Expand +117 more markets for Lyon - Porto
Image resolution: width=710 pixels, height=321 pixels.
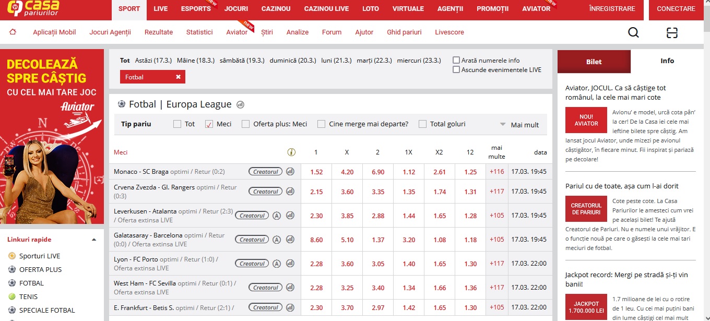(497, 264)
